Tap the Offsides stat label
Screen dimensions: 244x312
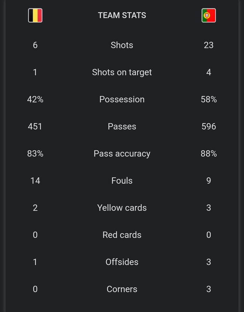[122, 262]
